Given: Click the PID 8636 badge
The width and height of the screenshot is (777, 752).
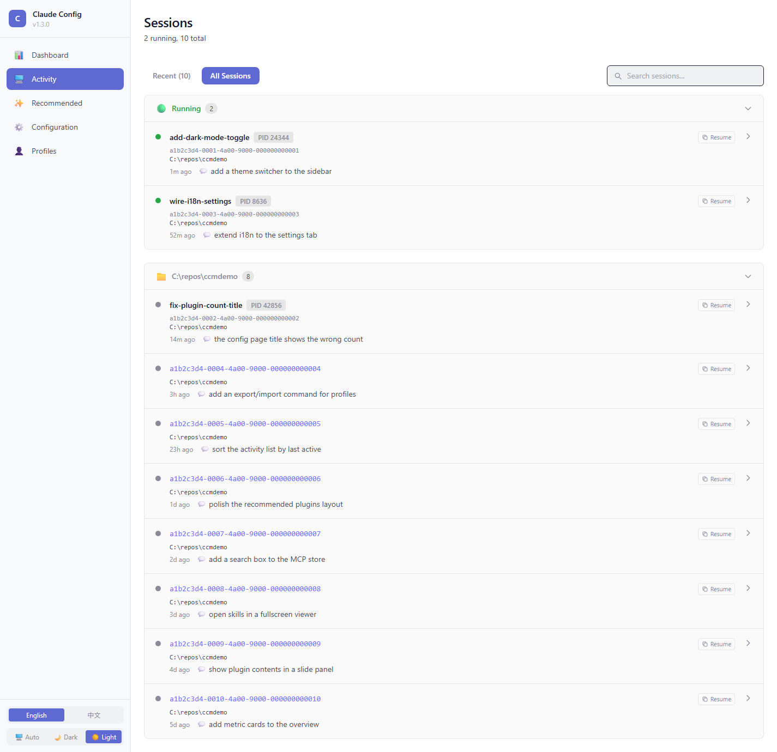Looking at the screenshot, I should click(254, 202).
